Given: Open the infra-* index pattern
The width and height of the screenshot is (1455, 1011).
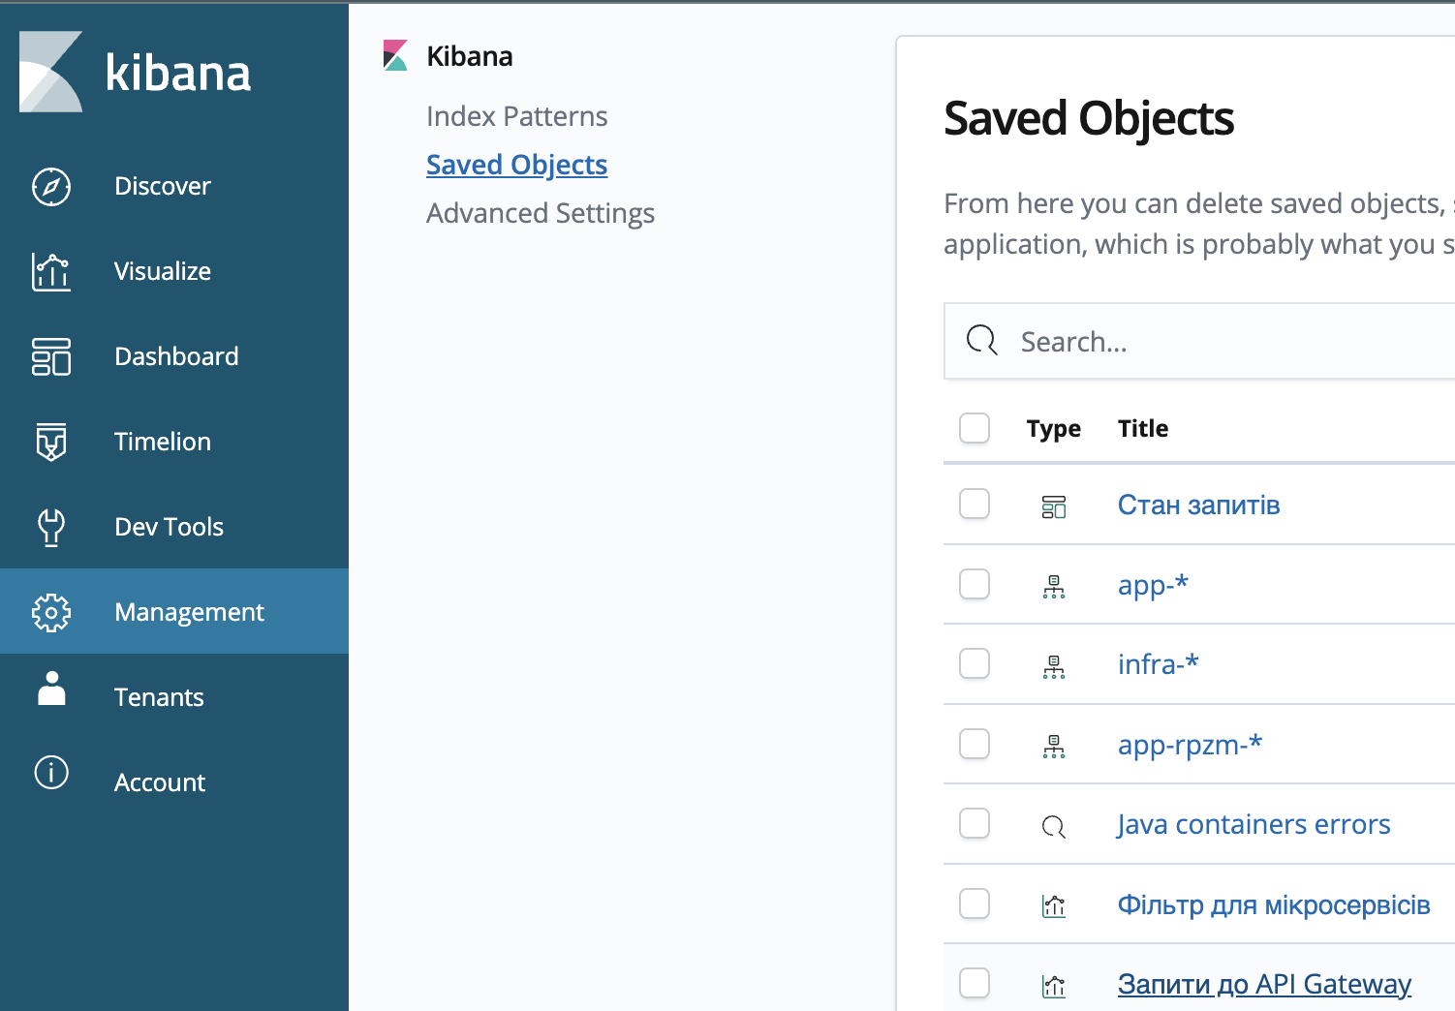Looking at the screenshot, I should tap(1159, 664).
